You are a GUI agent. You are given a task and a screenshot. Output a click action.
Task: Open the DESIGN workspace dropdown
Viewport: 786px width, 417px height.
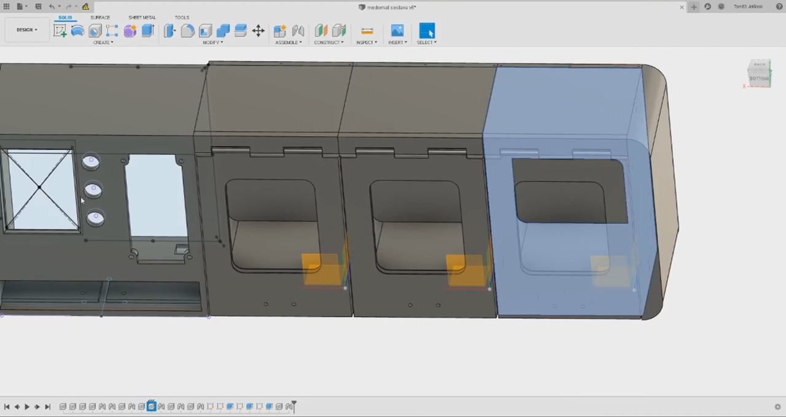pos(26,29)
